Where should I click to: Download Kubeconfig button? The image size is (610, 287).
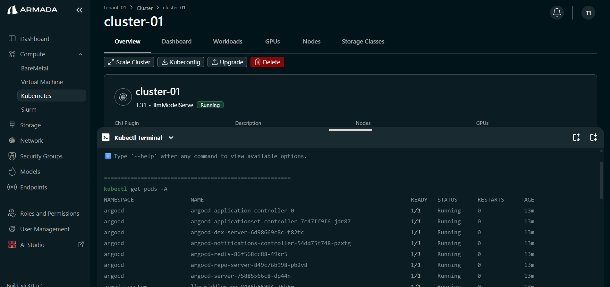tap(181, 62)
